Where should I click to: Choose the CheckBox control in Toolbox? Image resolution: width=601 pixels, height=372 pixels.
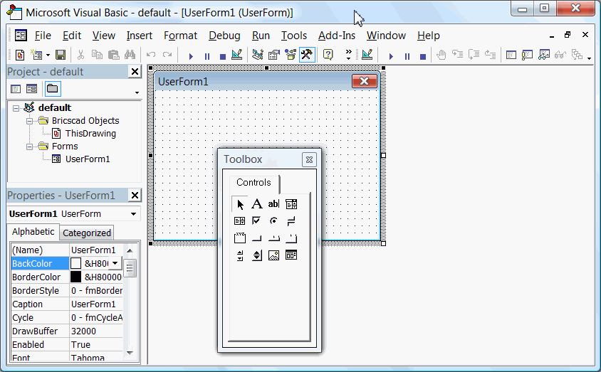click(x=257, y=221)
